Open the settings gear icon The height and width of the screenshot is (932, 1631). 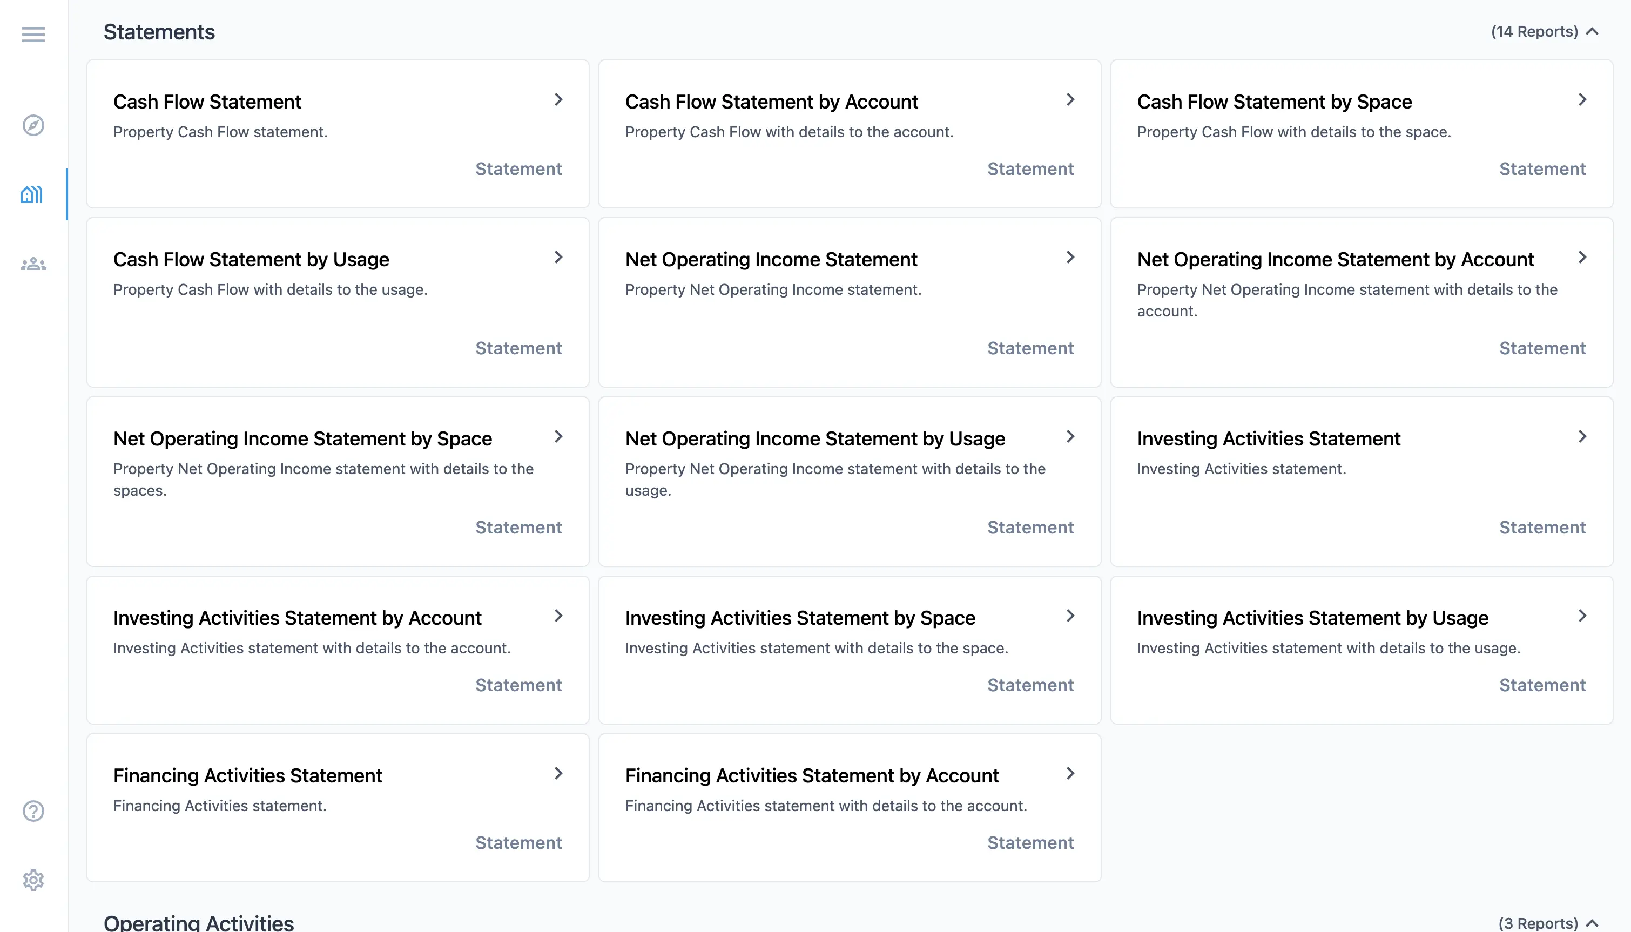(x=33, y=880)
